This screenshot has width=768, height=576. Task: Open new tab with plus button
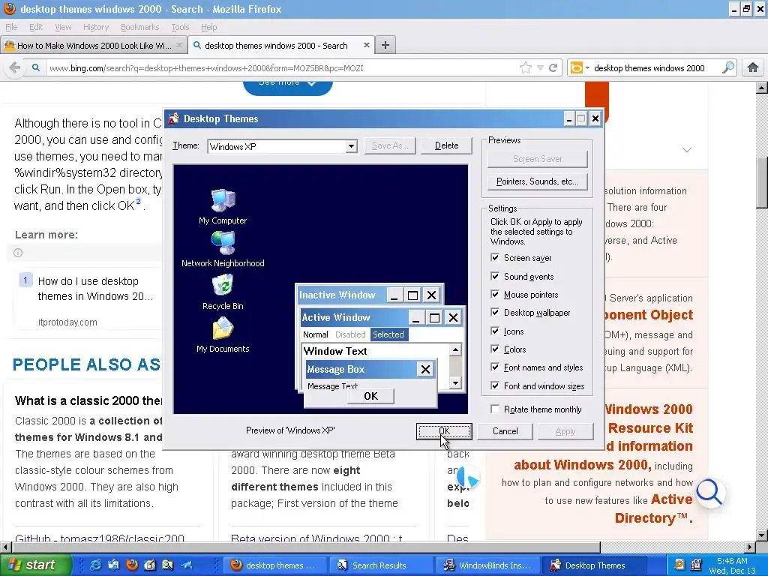point(385,45)
